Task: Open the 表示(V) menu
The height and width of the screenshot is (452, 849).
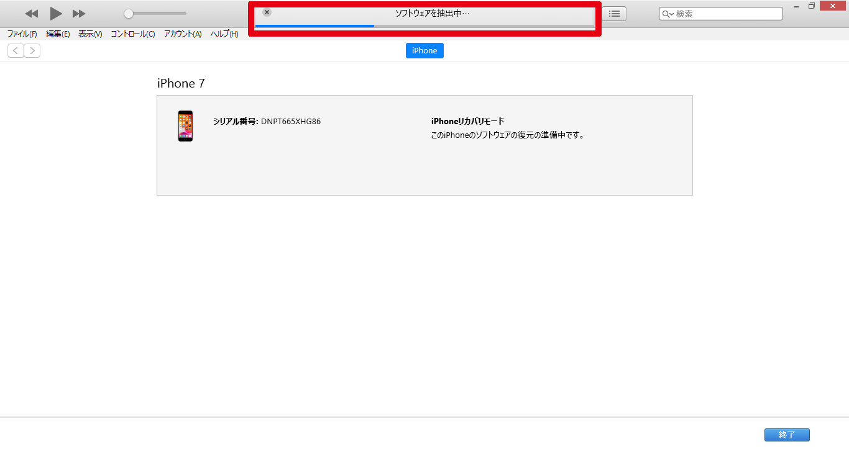Action: tap(90, 34)
